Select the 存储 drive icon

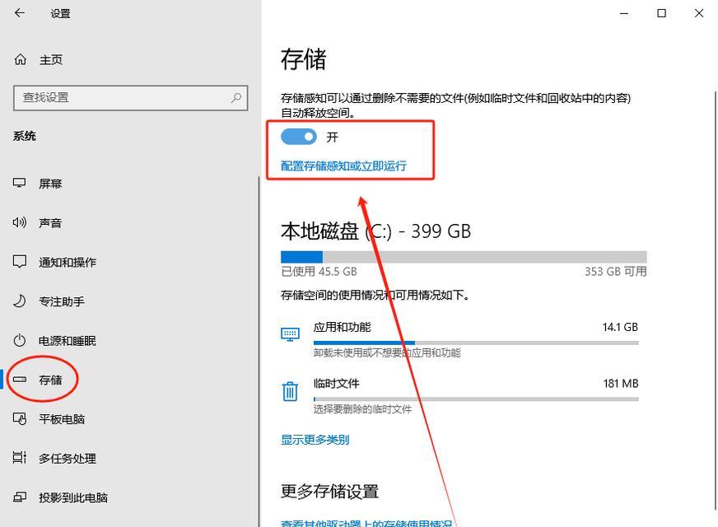coord(19,380)
